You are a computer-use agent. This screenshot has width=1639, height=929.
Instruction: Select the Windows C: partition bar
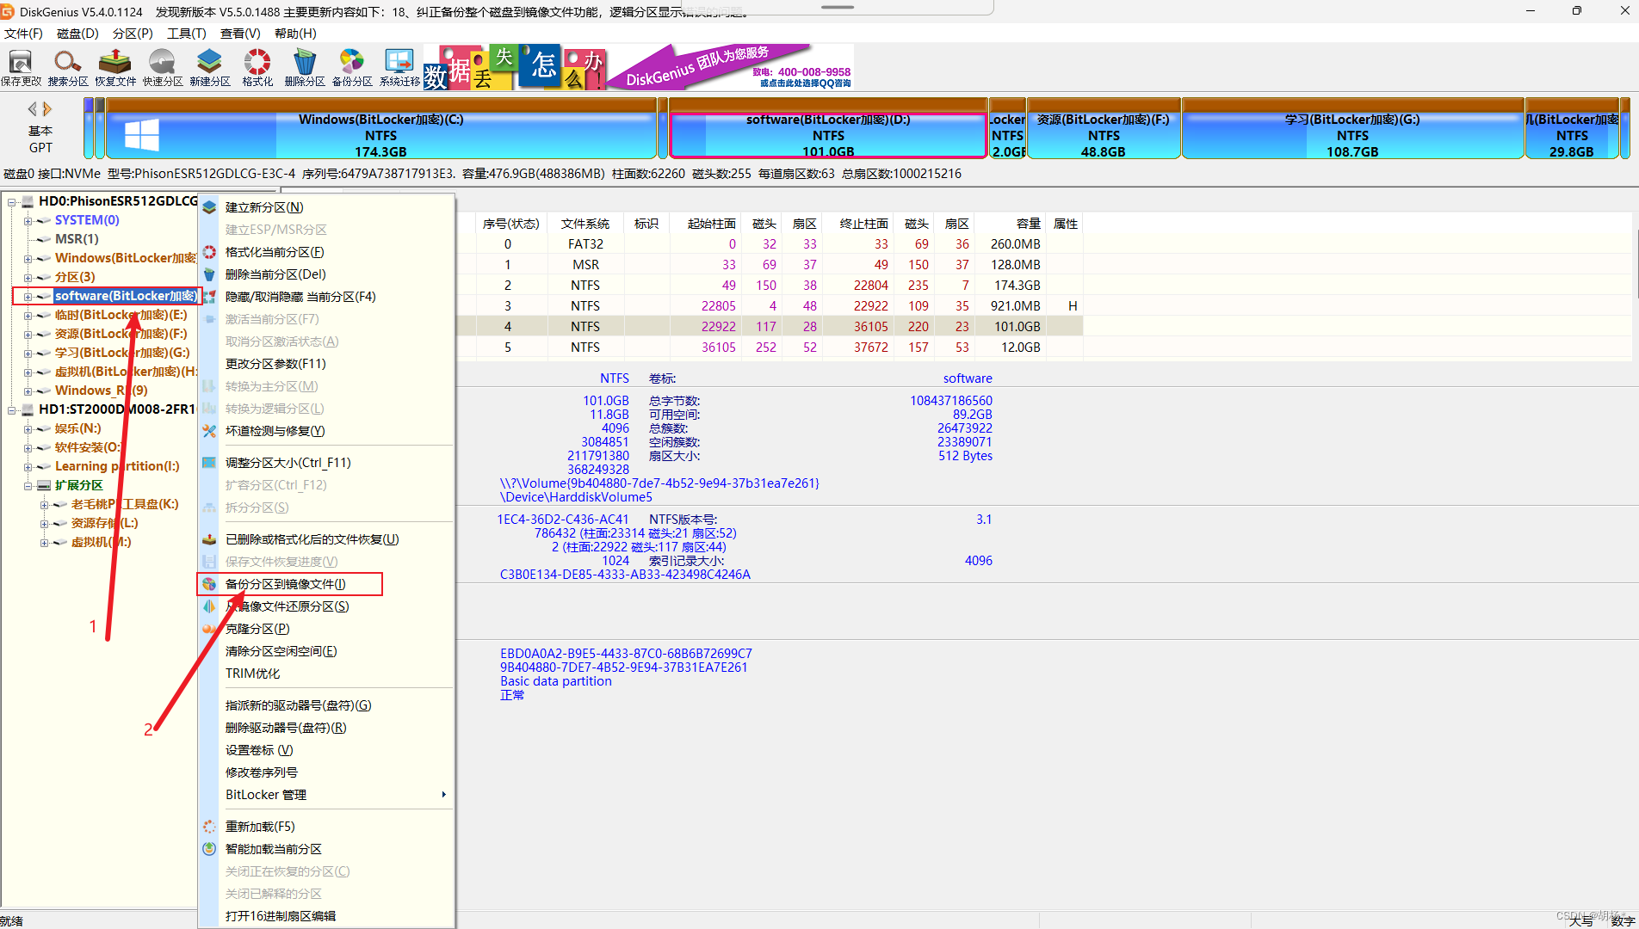click(381, 129)
